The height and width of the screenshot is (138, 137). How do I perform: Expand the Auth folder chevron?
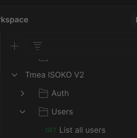pyautogui.click(x=22, y=93)
